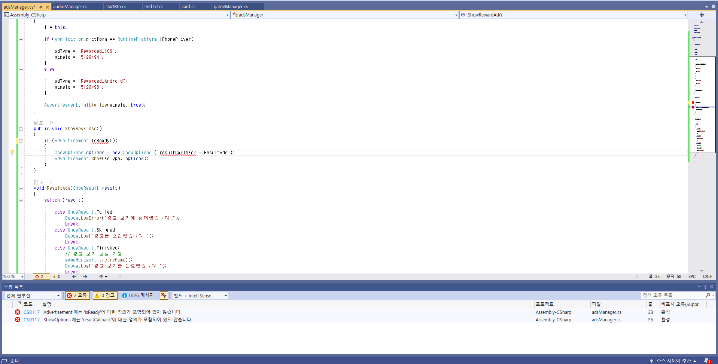Collapse the iPhonePlayer if block
This screenshot has height=364, width=718.
tap(21, 39)
